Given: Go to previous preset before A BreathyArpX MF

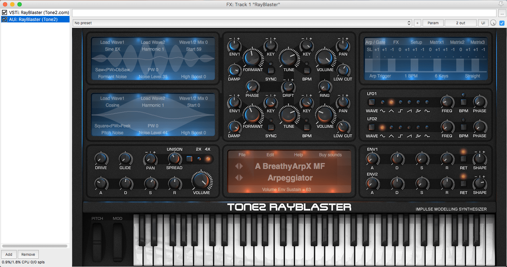Looking at the screenshot, I should click(x=236, y=166).
